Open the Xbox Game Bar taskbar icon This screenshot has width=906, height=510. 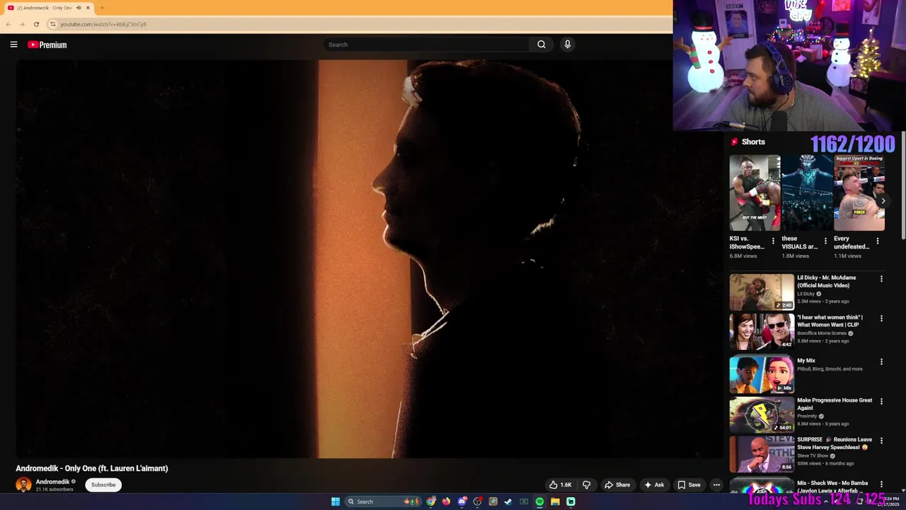pos(524,501)
